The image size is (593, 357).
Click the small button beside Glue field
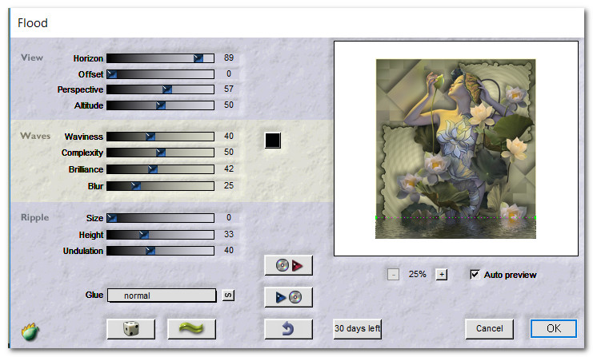[228, 296]
